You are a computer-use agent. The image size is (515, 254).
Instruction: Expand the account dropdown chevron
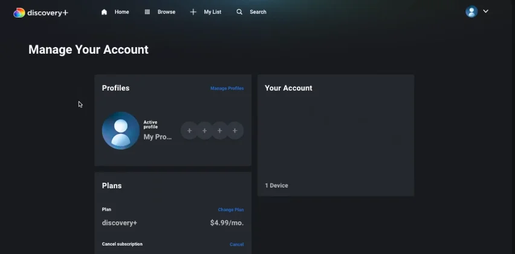coord(485,11)
